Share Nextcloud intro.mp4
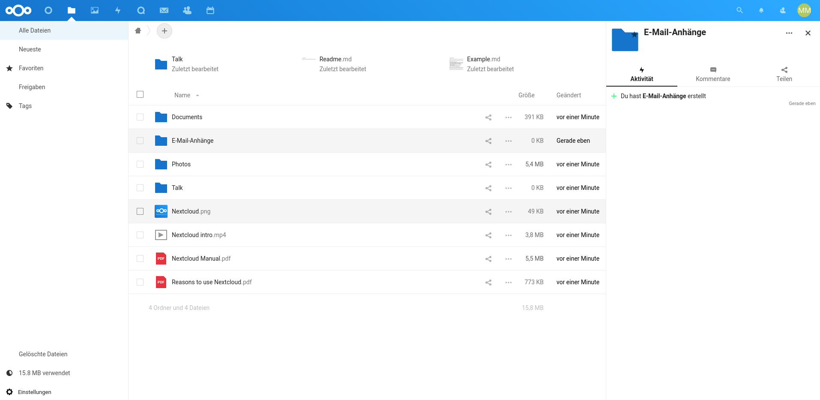This screenshot has height=400, width=820. click(488, 235)
